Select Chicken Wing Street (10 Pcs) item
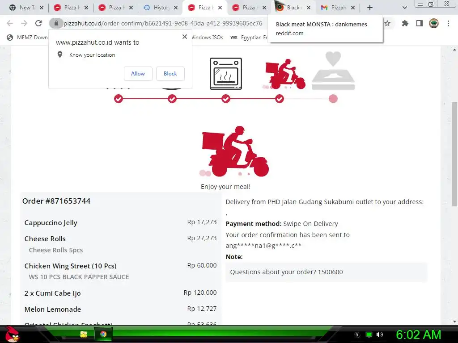Image resolution: width=458 pixels, height=343 pixels. 70,266
